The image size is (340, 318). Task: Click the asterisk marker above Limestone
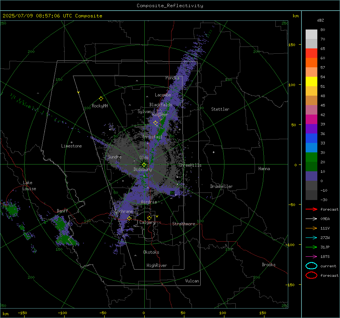(x=71, y=143)
